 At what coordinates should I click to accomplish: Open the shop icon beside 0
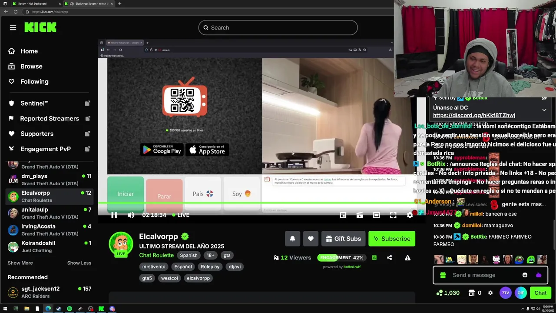pos(472,293)
